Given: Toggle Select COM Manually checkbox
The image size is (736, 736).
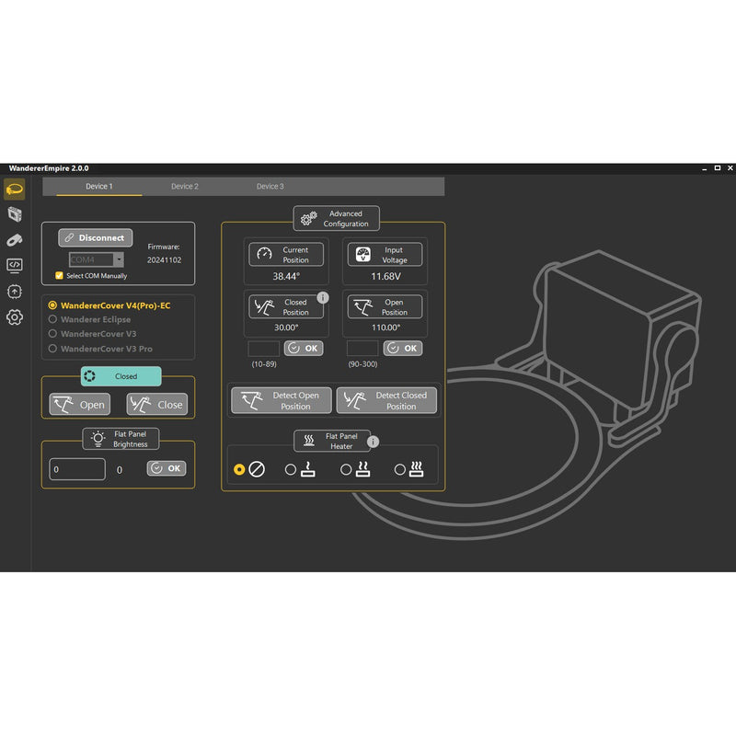Looking at the screenshot, I should (59, 275).
